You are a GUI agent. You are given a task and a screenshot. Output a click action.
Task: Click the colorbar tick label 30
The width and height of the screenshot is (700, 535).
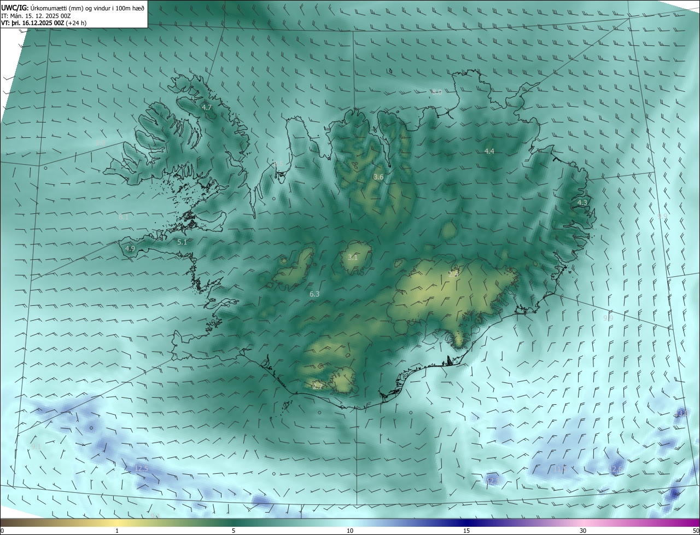click(583, 531)
